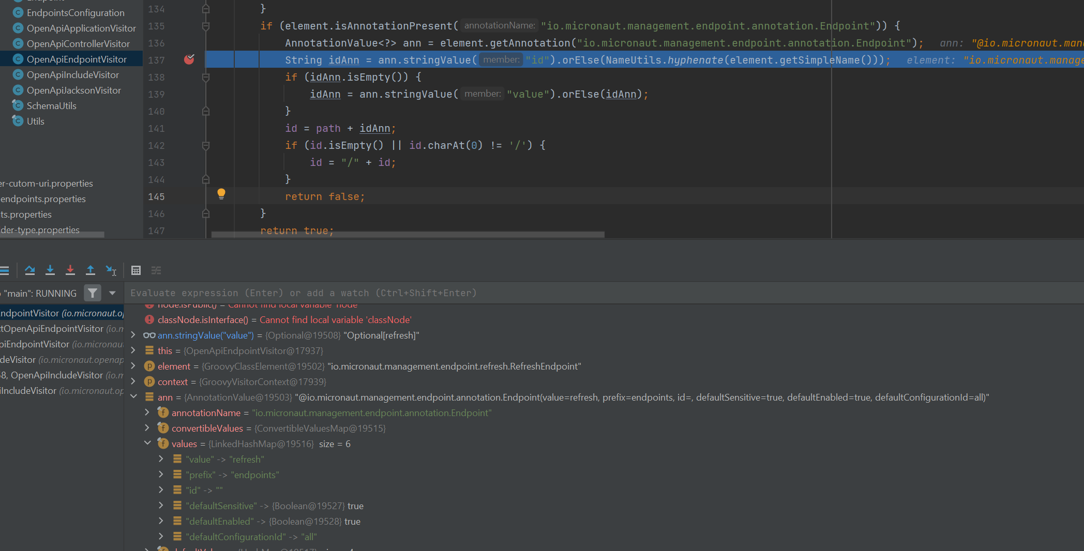Collapse the 'ann' variable node
The width and height of the screenshot is (1084, 551).
pos(133,397)
